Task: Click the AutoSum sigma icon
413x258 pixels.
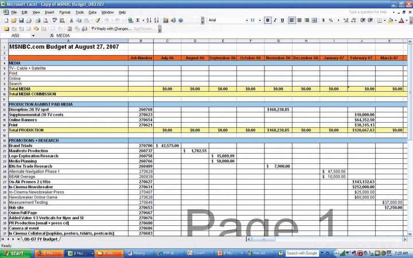Action: click(138, 20)
